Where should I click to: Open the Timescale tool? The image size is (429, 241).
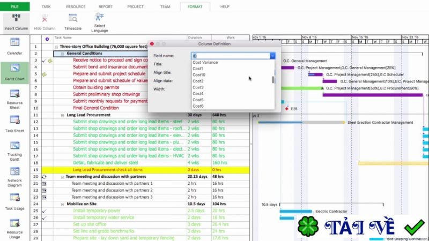click(73, 18)
